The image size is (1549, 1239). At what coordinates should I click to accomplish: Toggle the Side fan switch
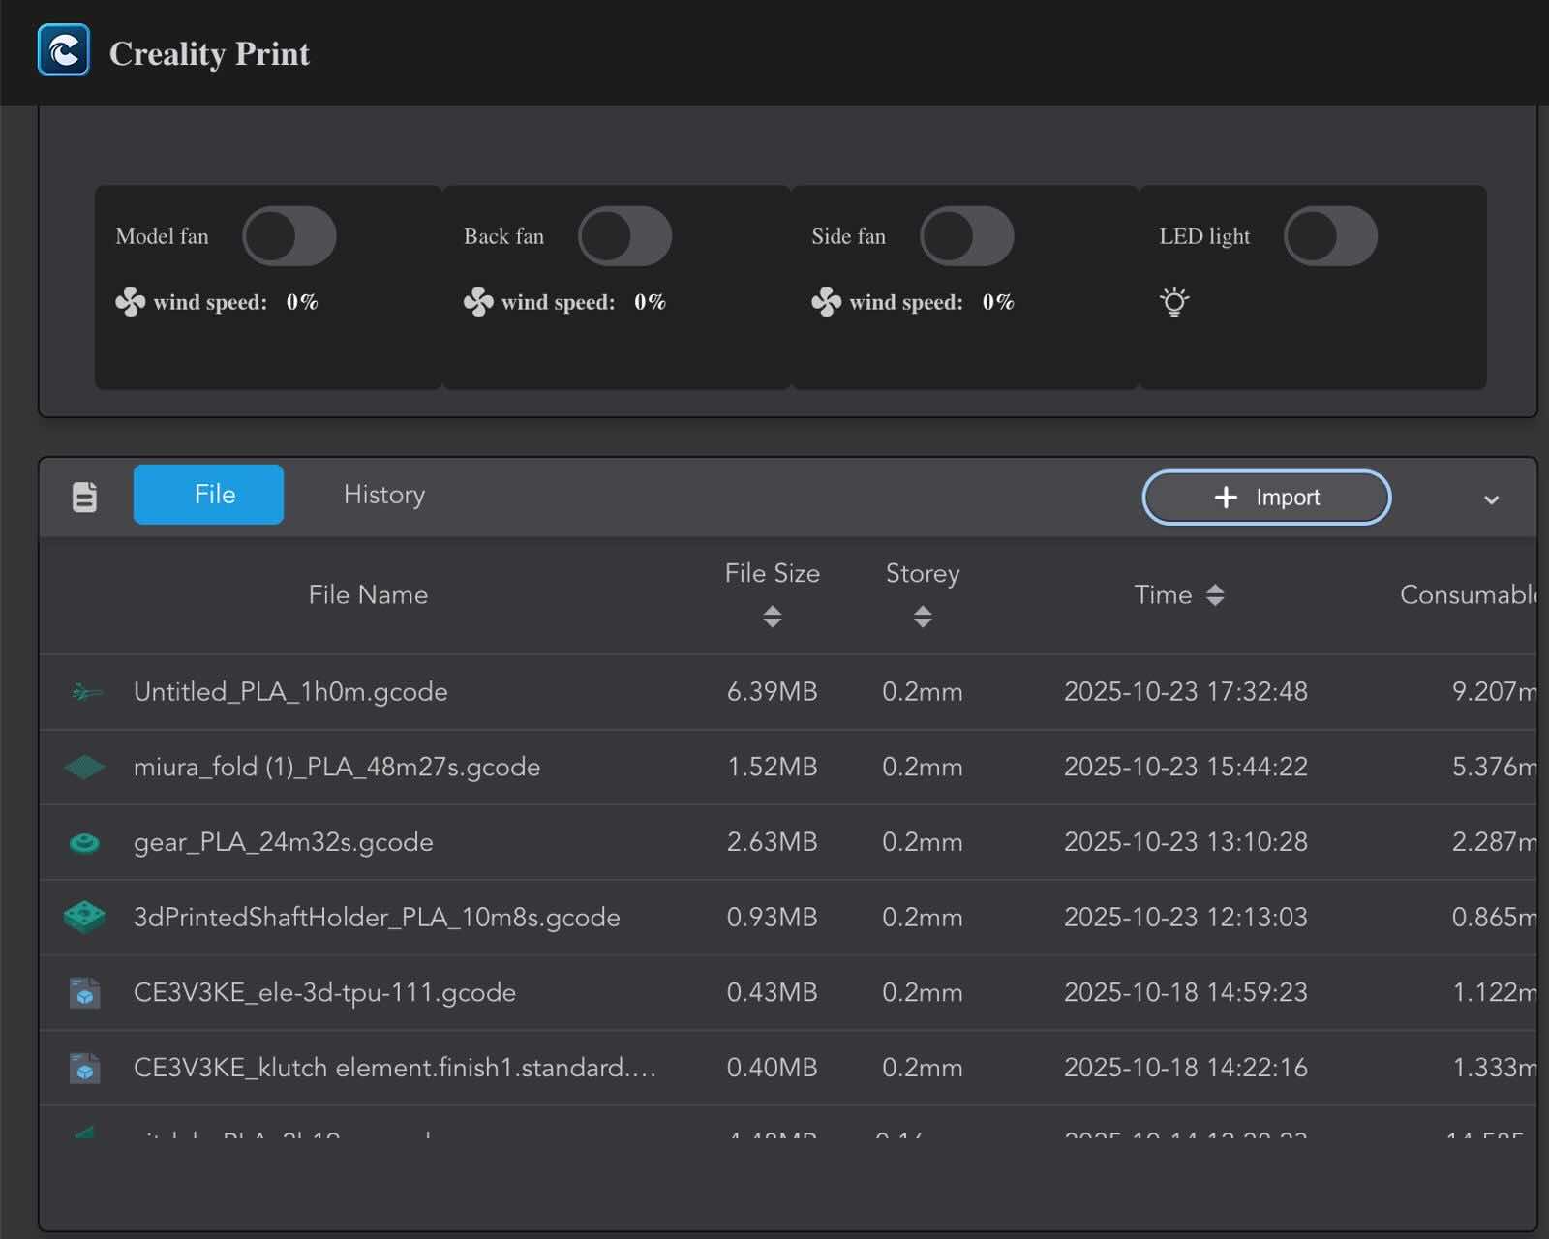coord(966,236)
